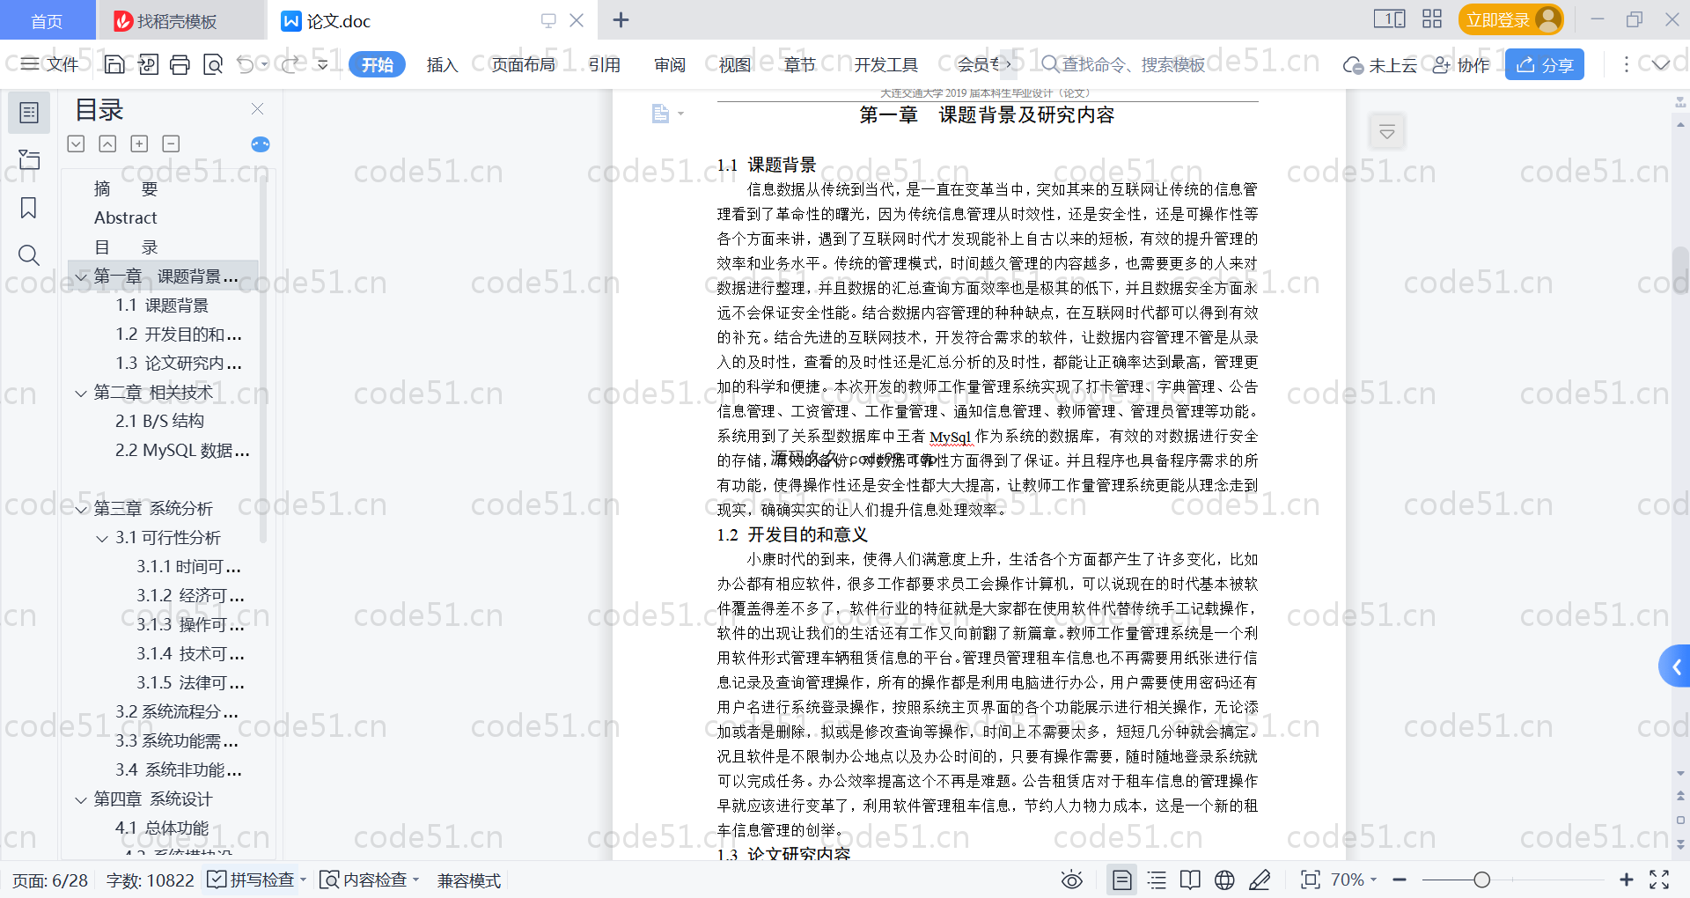The width and height of the screenshot is (1690, 898).
Task: Select the 引用 ribbon tab
Action: (605, 64)
